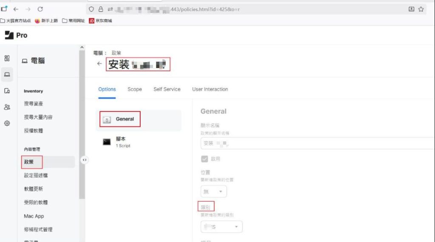Bookmark page with the star icon

click(x=421, y=9)
